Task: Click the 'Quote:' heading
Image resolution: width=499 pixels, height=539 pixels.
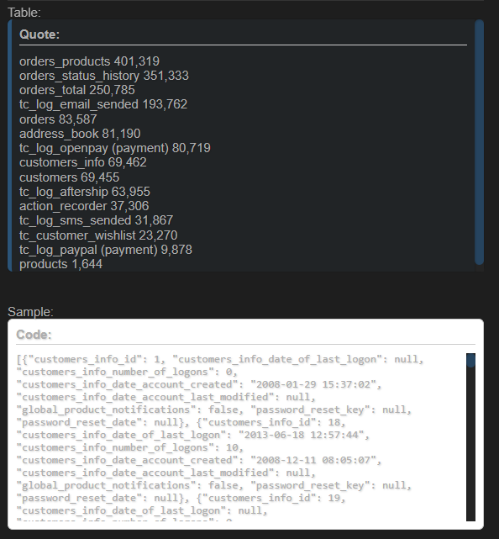Action: [x=39, y=34]
